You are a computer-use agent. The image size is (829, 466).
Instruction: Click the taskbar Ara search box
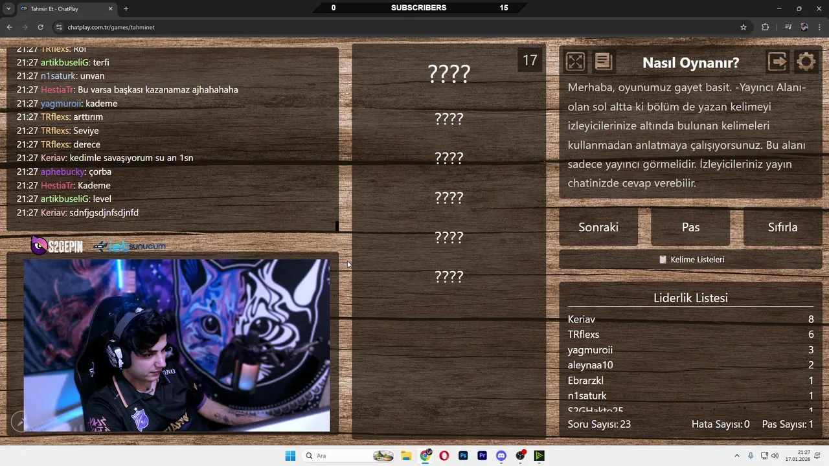click(348, 456)
